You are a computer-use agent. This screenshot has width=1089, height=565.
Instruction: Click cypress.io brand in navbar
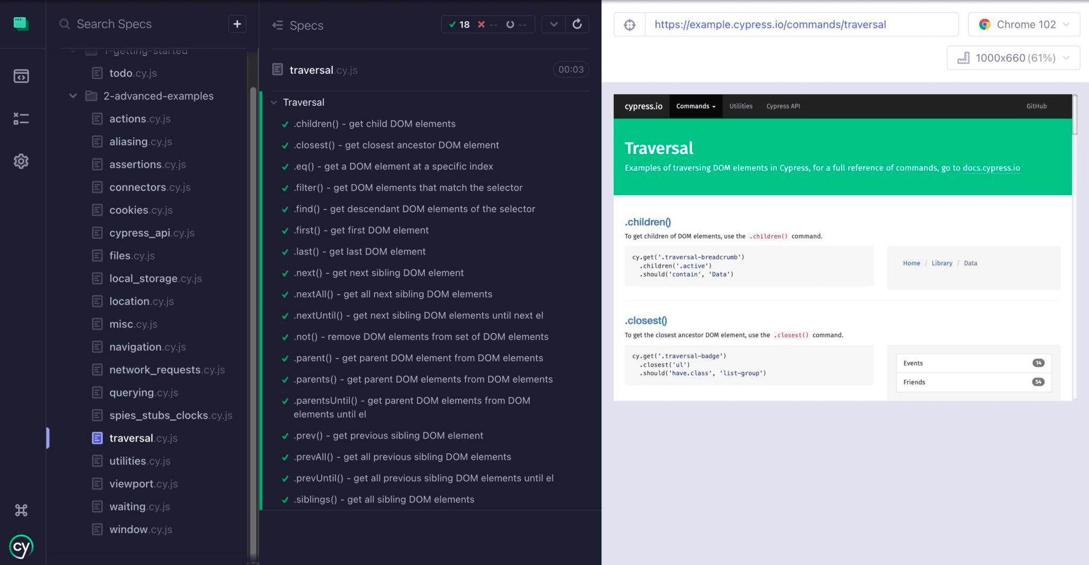[x=643, y=106]
